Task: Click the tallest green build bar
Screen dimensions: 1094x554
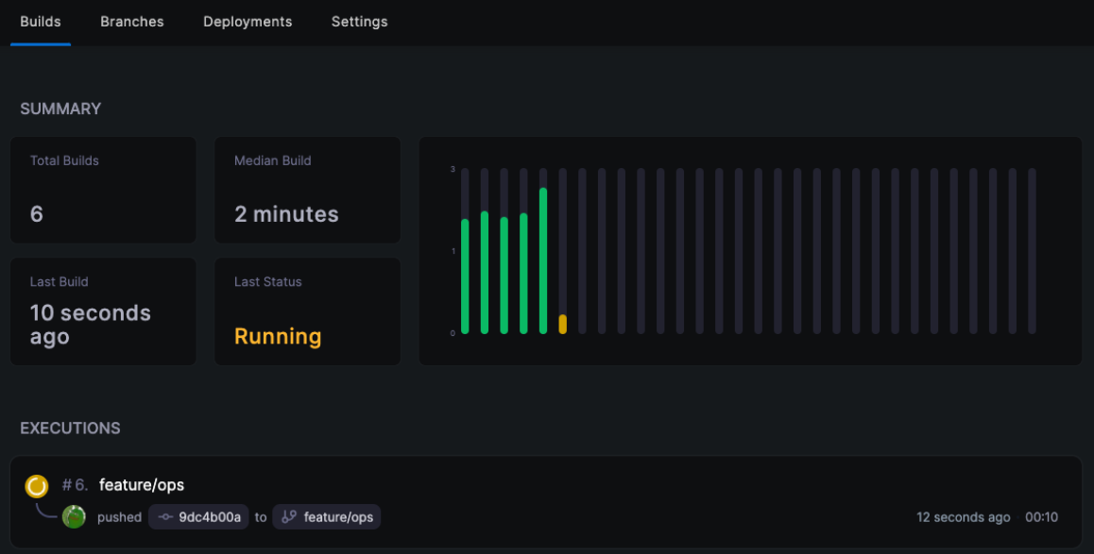Action: 543,260
